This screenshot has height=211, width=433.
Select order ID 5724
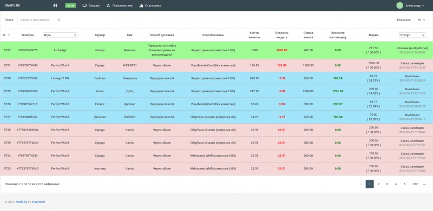coord(7,155)
